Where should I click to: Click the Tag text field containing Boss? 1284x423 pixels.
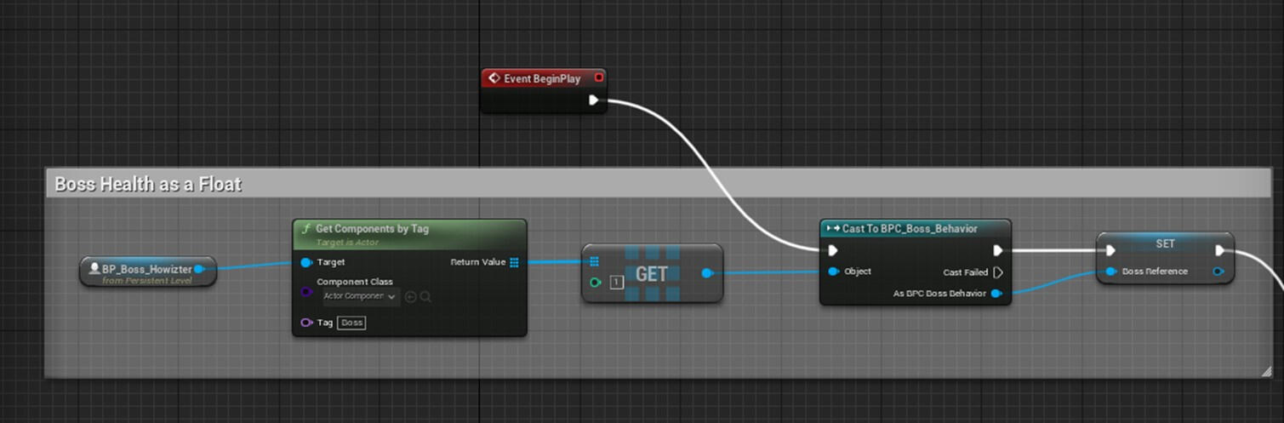coord(351,323)
